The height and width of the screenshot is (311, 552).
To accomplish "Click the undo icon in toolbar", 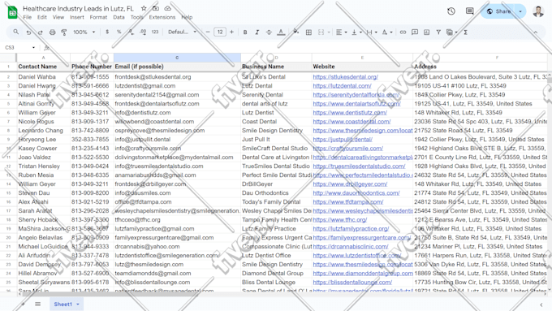I will coord(28,32).
